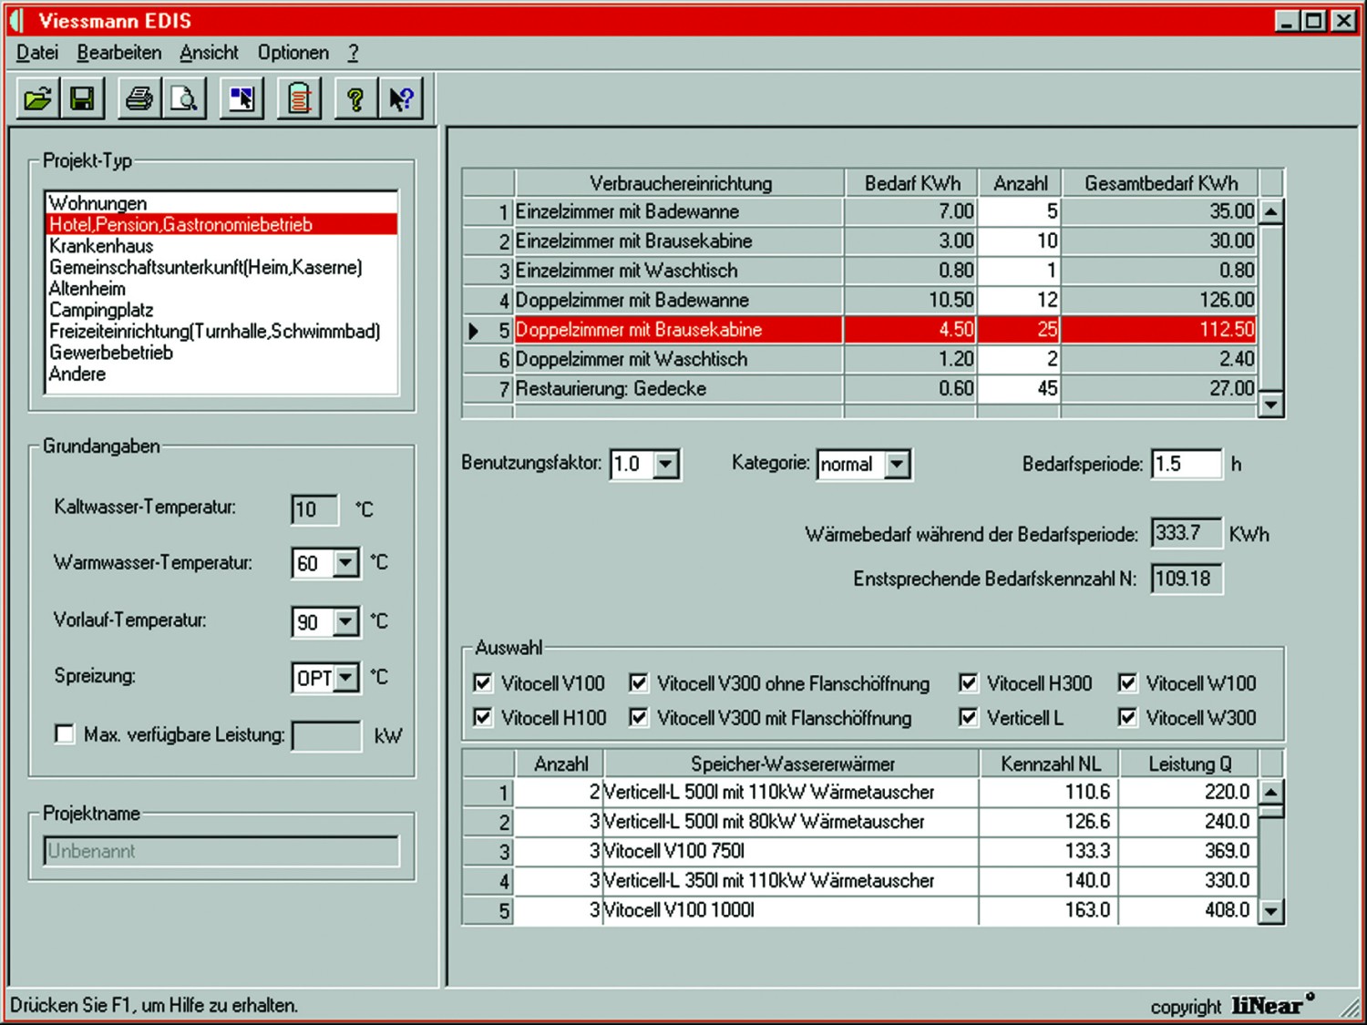The image size is (1367, 1025).
Task: Select Freizeiteinrichtung(Turnhalle,Schwimmbad) project type
Action: (221, 331)
